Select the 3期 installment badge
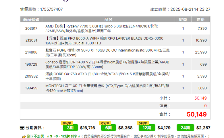224x138 pixels. (70, 128)
